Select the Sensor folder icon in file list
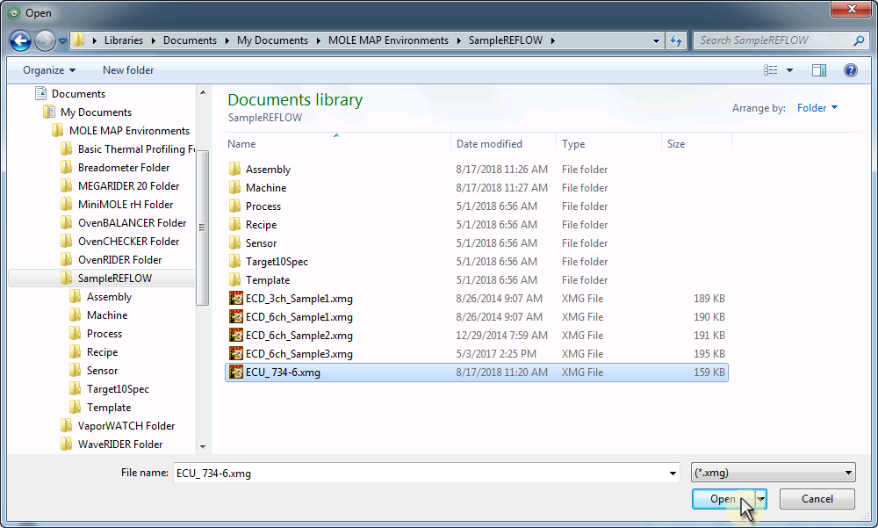878x528 pixels. pyautogui.click(x=235, y=243)
